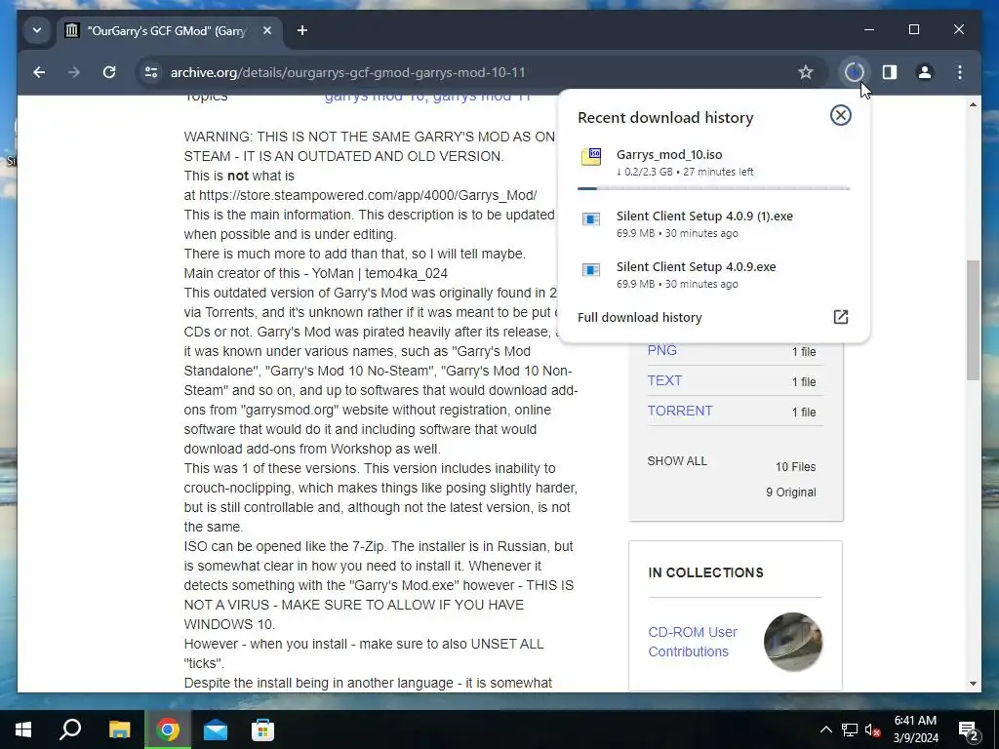The image size is (999, 749).
Task: Go forward to the next page
Action: click(x=74, y=72)
